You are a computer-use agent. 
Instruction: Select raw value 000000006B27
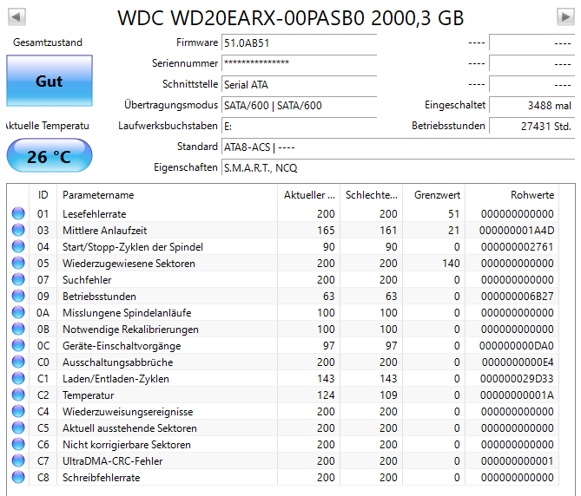pyautogui.click(x=518, y=297)
